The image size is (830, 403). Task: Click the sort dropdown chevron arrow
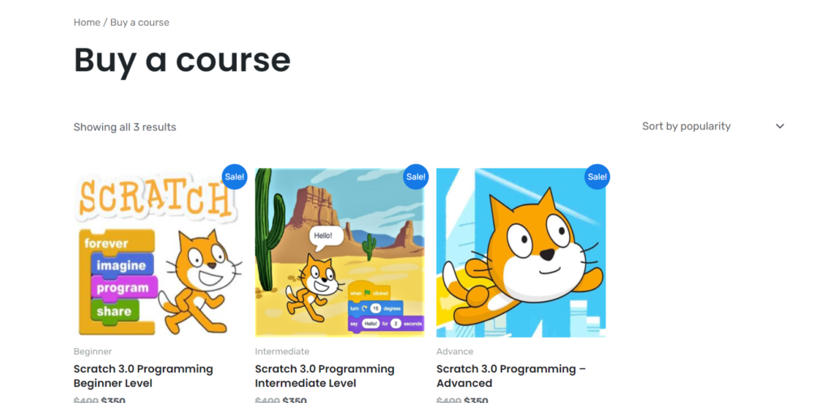(x=780, y=126)
